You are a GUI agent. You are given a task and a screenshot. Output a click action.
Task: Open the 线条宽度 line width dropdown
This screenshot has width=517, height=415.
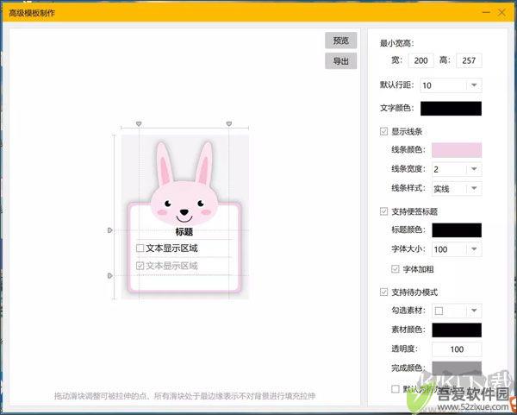point(457,169)
